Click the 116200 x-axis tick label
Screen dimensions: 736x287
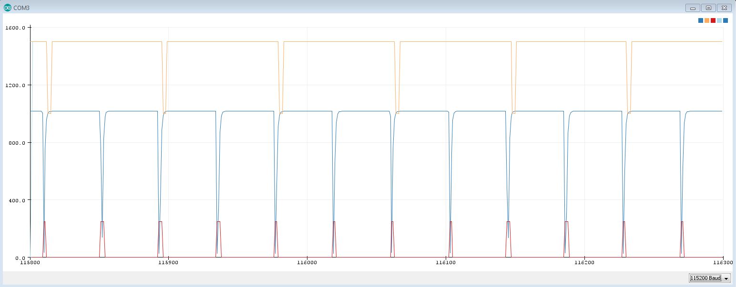[x=584, y=262]
